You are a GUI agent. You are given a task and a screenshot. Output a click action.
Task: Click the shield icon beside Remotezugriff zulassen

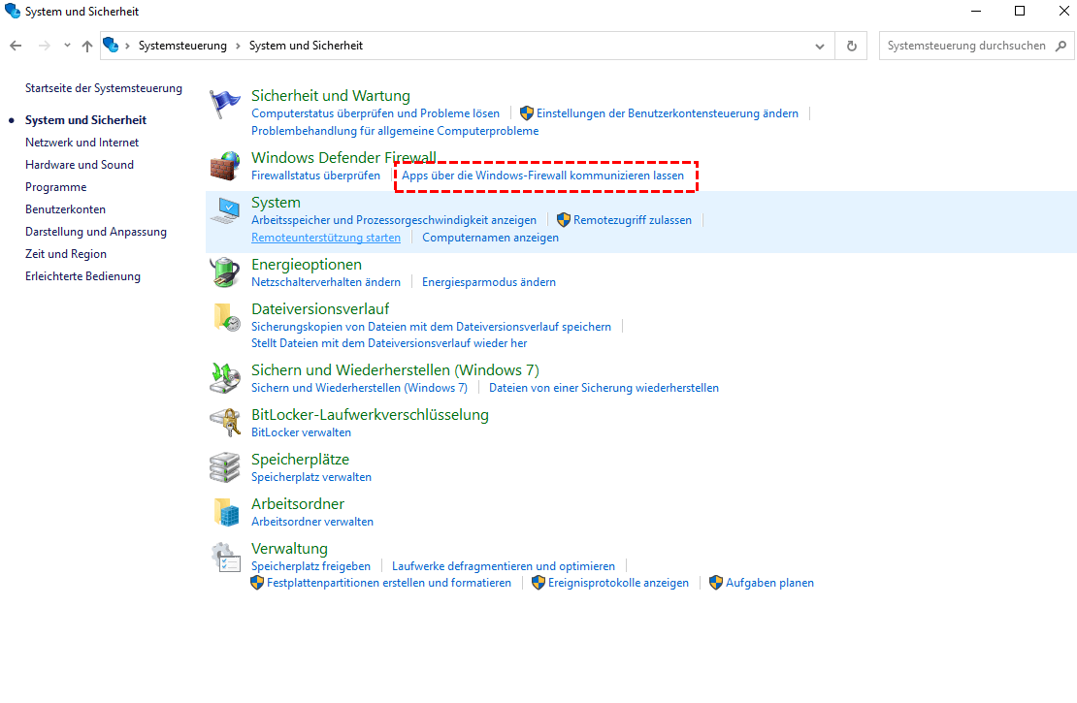[564, 220]
